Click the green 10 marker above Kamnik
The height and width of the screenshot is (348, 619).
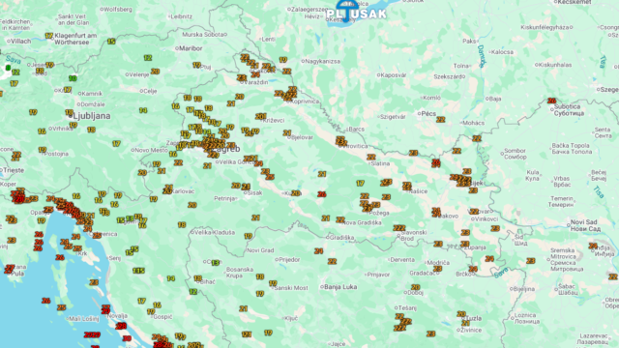[x=73, y=78]
